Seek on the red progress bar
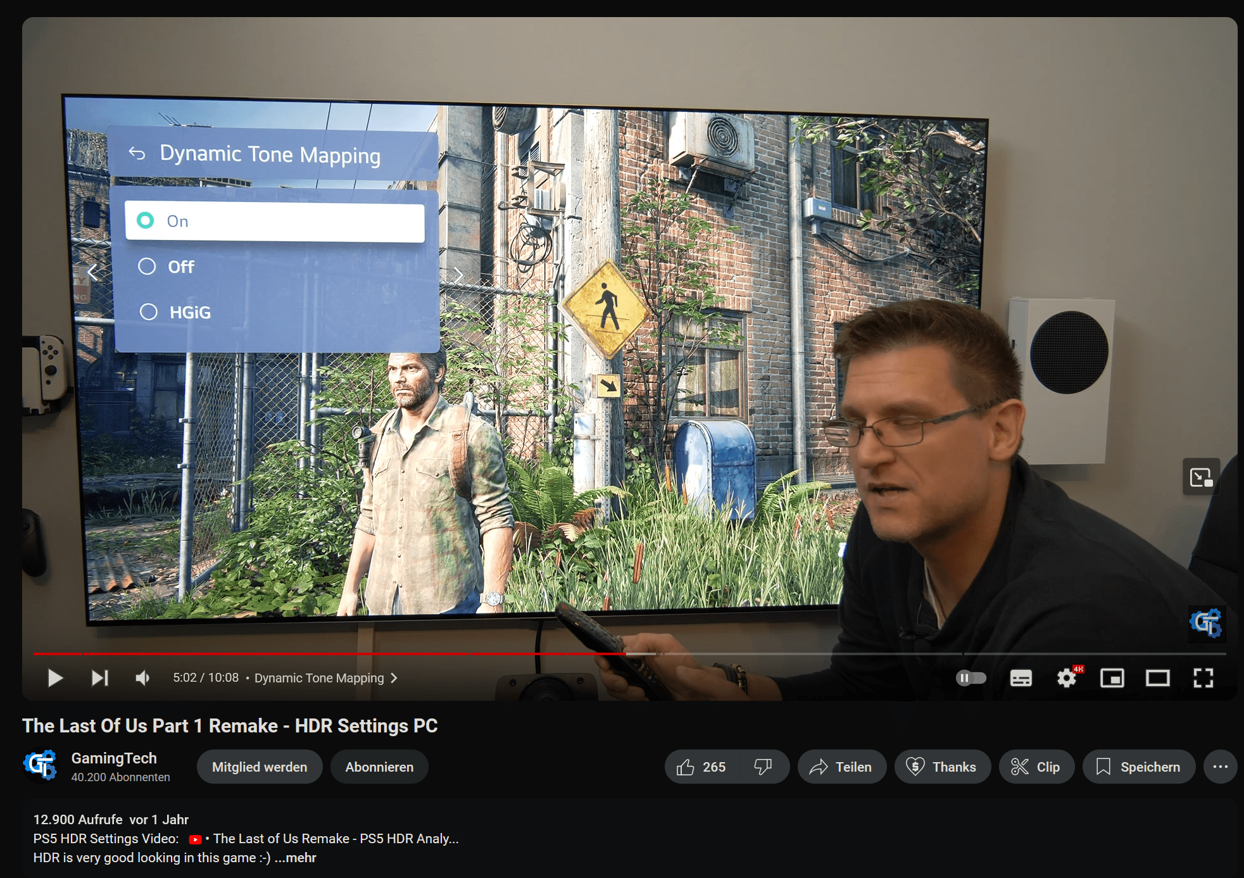Viewport: 1244px width, 878px height. (630, 653)
